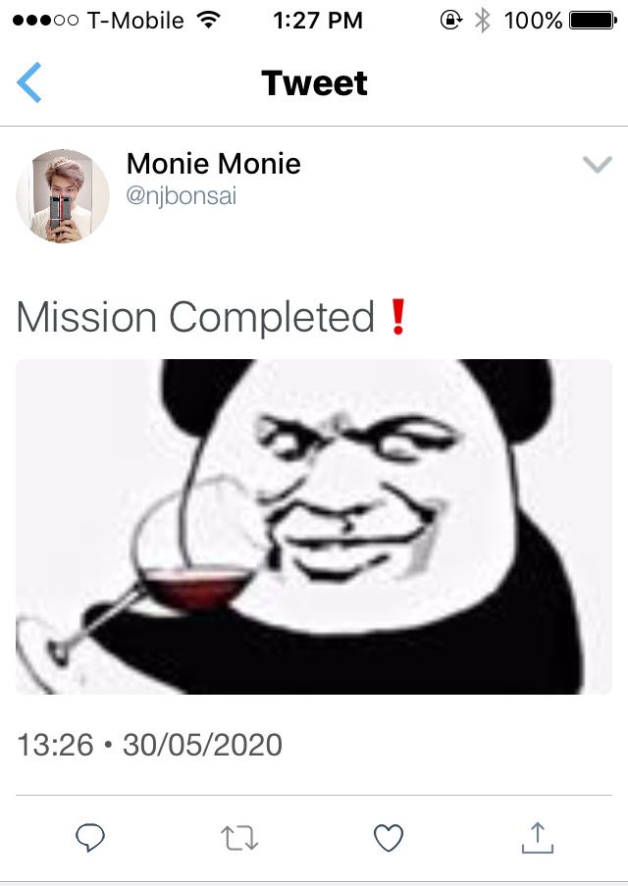Image resolution: width=628 pixels, height=886 pixels.
Task: Tap the 13:26 · 30/05/2020 timestamp
Action: 149,744
